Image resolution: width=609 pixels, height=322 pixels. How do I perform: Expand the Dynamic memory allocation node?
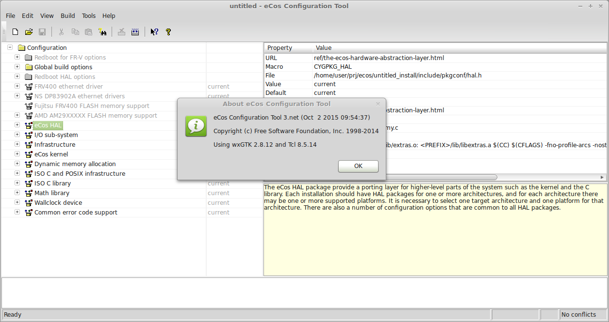tap(17, 164)
